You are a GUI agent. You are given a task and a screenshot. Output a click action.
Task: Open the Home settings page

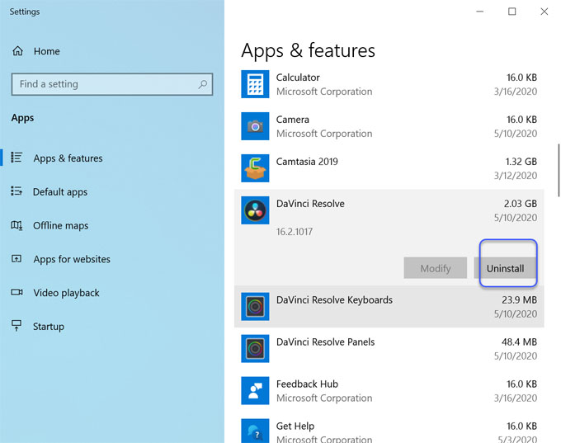[47, 51]
